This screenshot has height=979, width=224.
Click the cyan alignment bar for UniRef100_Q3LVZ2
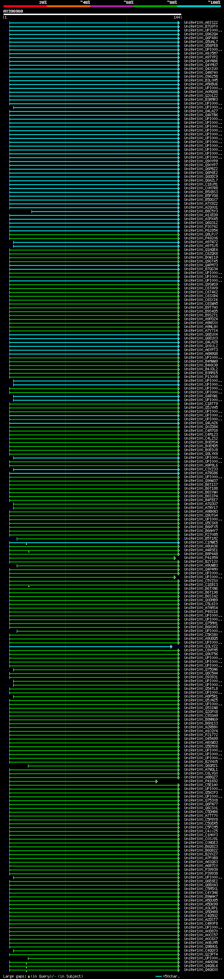(91, 646)
